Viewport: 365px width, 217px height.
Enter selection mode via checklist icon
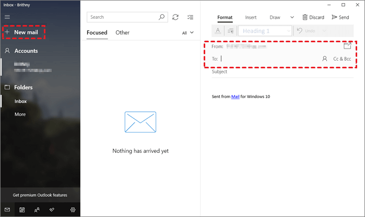[190, 17]
